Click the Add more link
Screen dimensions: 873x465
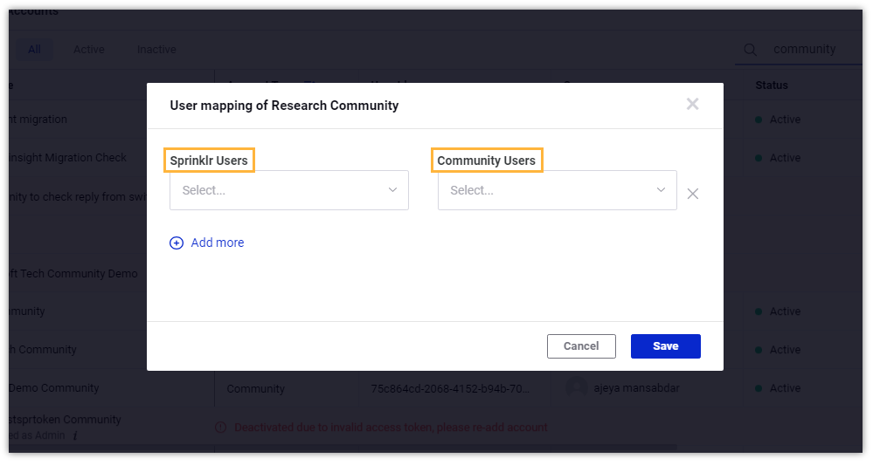point(217,243)
